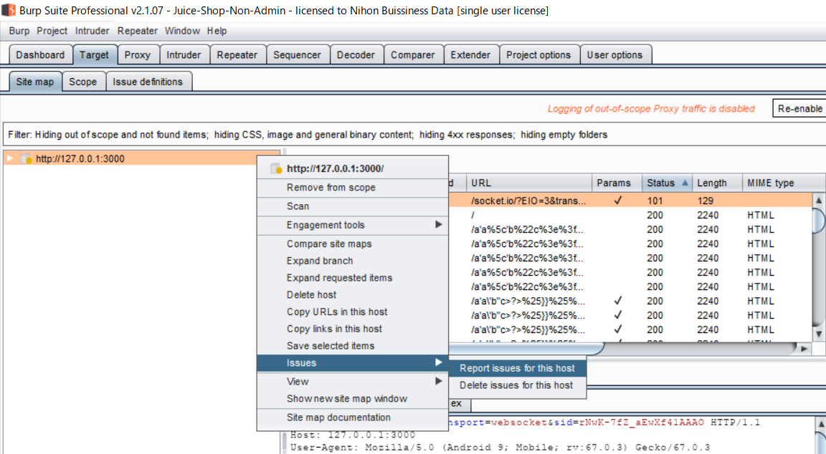Choose Compare site maps
The width and height of the screenshot is (826, 454).
[353, 243]
